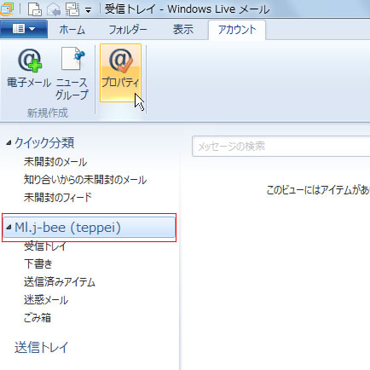Select 知り合いからの未開封のメール

(85, 180)
